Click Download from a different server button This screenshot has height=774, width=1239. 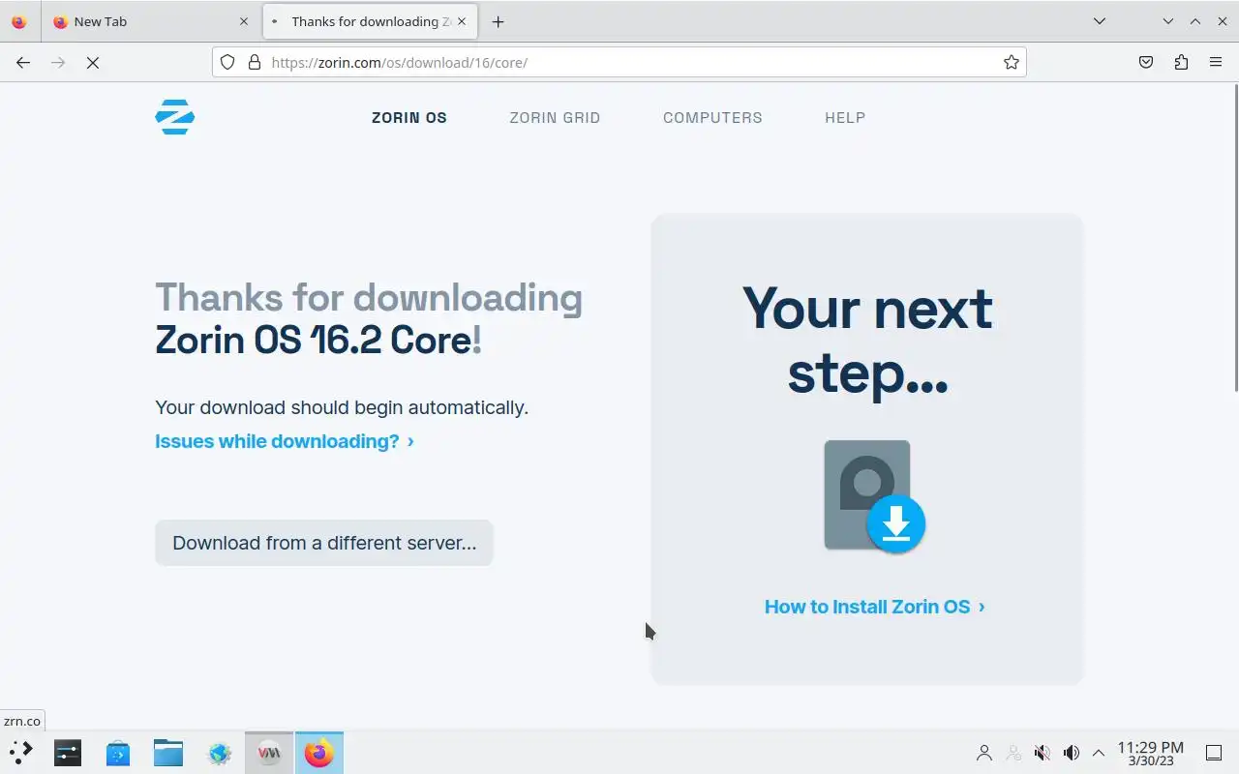pos(324,543)
